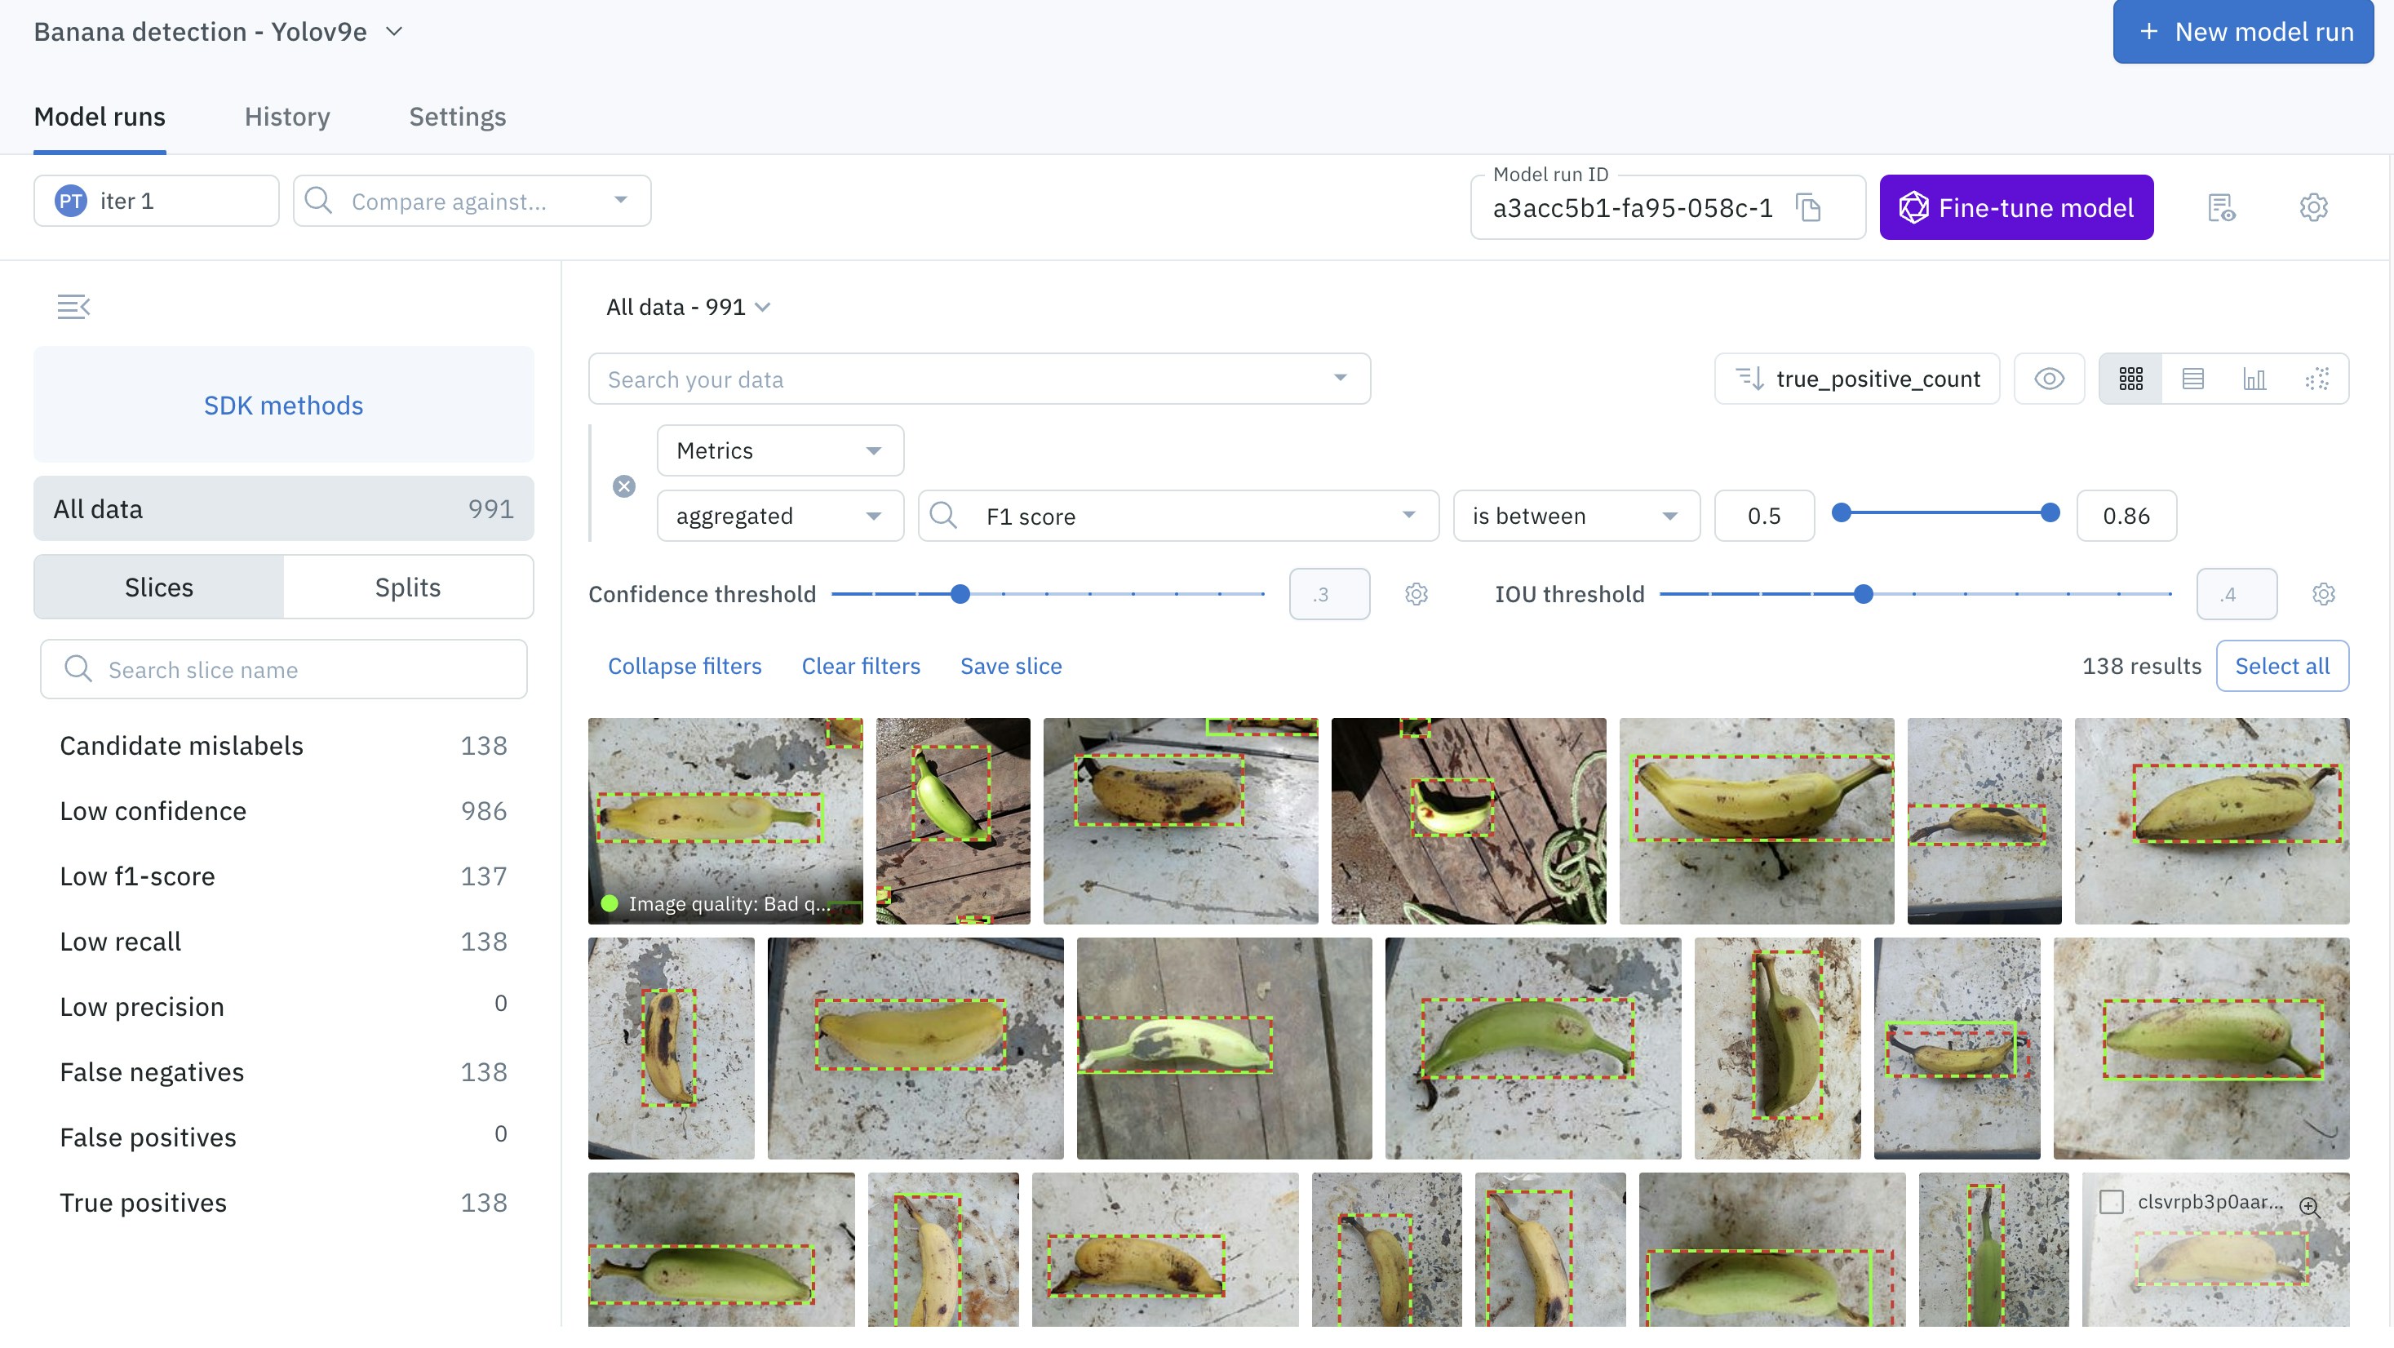Open the embeddings scatter view
Viewport: 2394px width, 1348px height.
coord(2316,379)
